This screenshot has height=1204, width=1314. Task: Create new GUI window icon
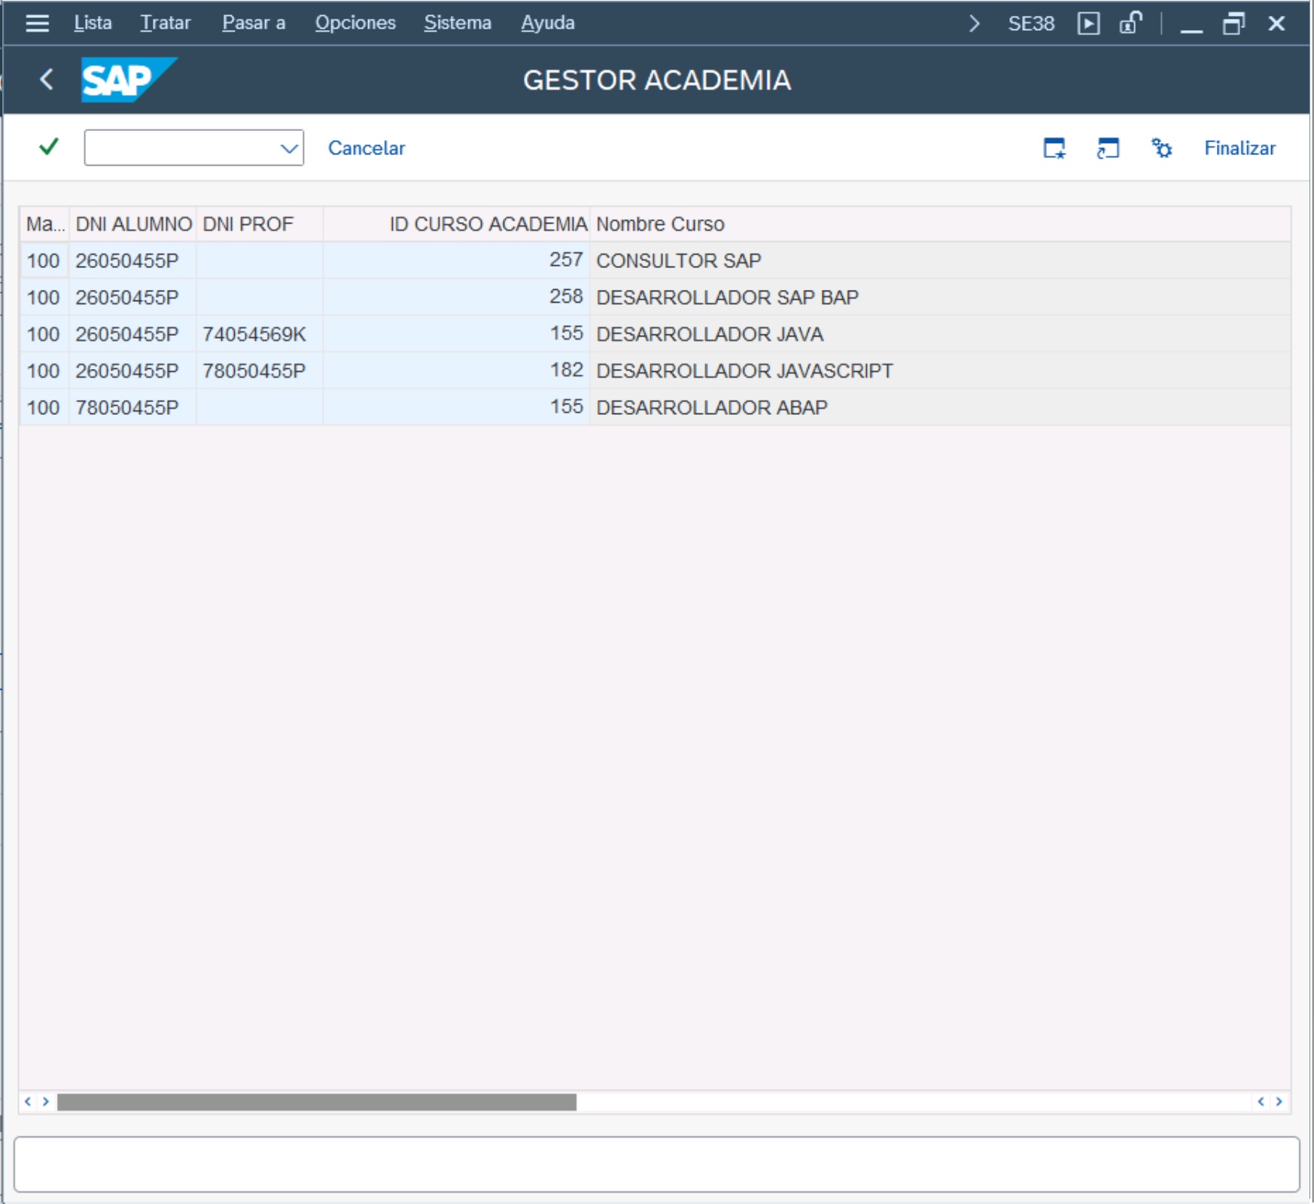coord(1054,148)
